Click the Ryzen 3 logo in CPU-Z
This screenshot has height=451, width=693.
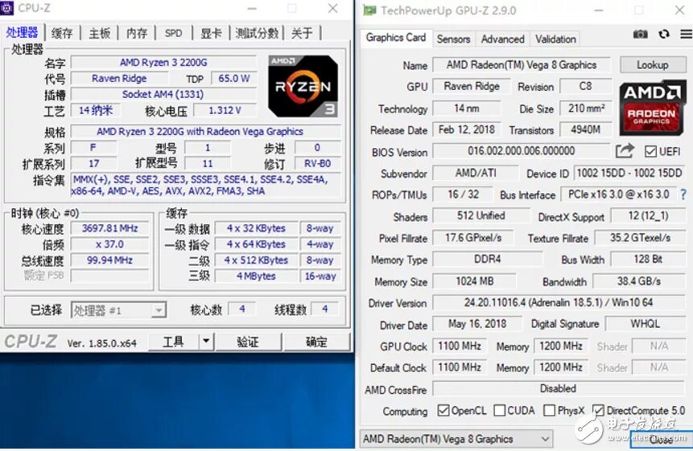(x=303, y=86)
